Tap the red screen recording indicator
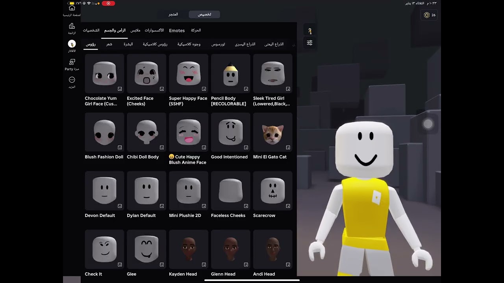Screen dimensions: 504x283 (108, 3)
